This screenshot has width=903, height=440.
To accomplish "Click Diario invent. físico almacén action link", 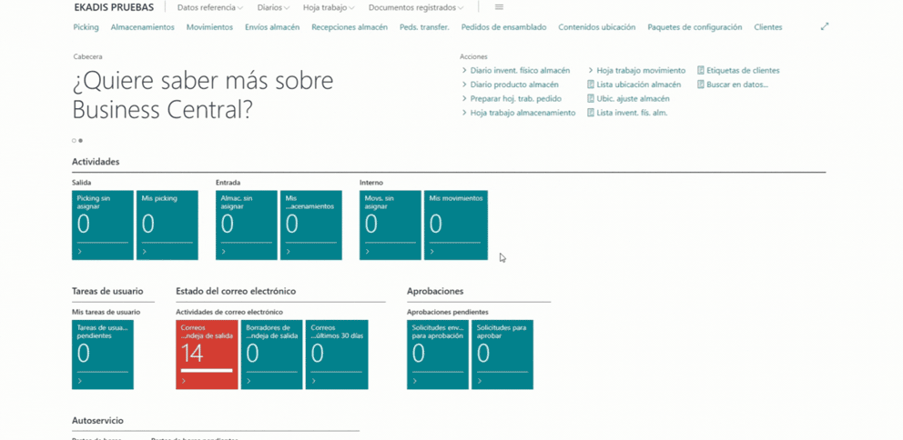I will point(520,70).
